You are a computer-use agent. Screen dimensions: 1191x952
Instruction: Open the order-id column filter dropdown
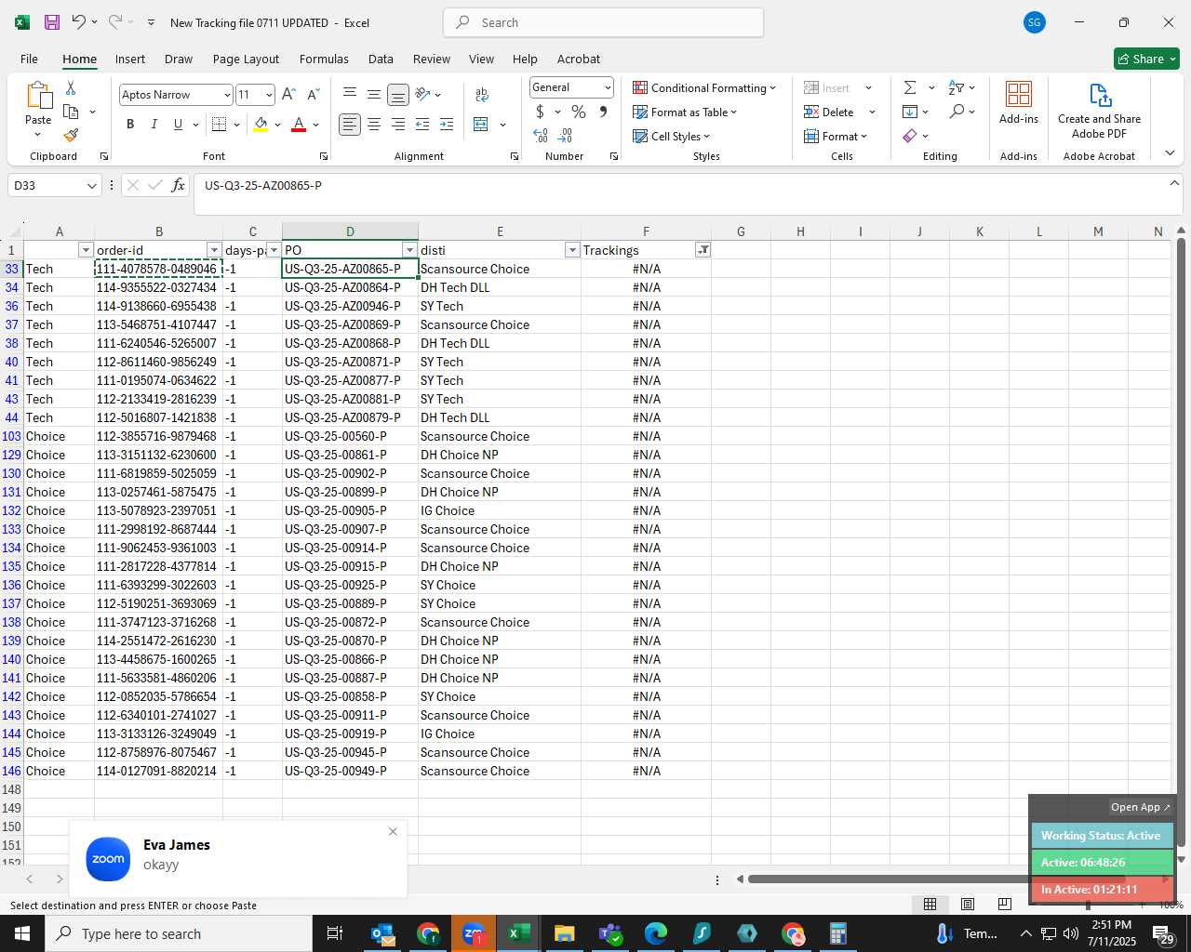click(x=214, y=250)
